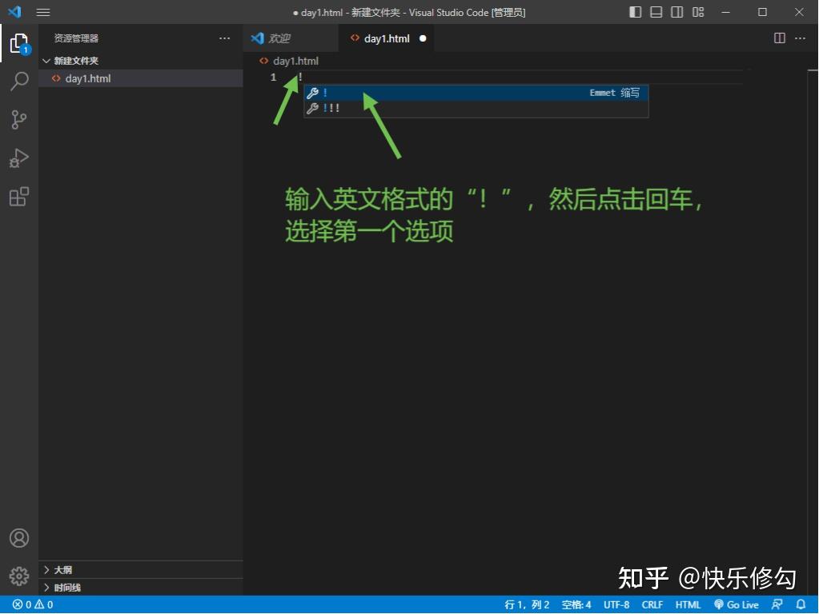Change language mode via HTML item
The image size is (819, 614).
[x=688, y=604]
